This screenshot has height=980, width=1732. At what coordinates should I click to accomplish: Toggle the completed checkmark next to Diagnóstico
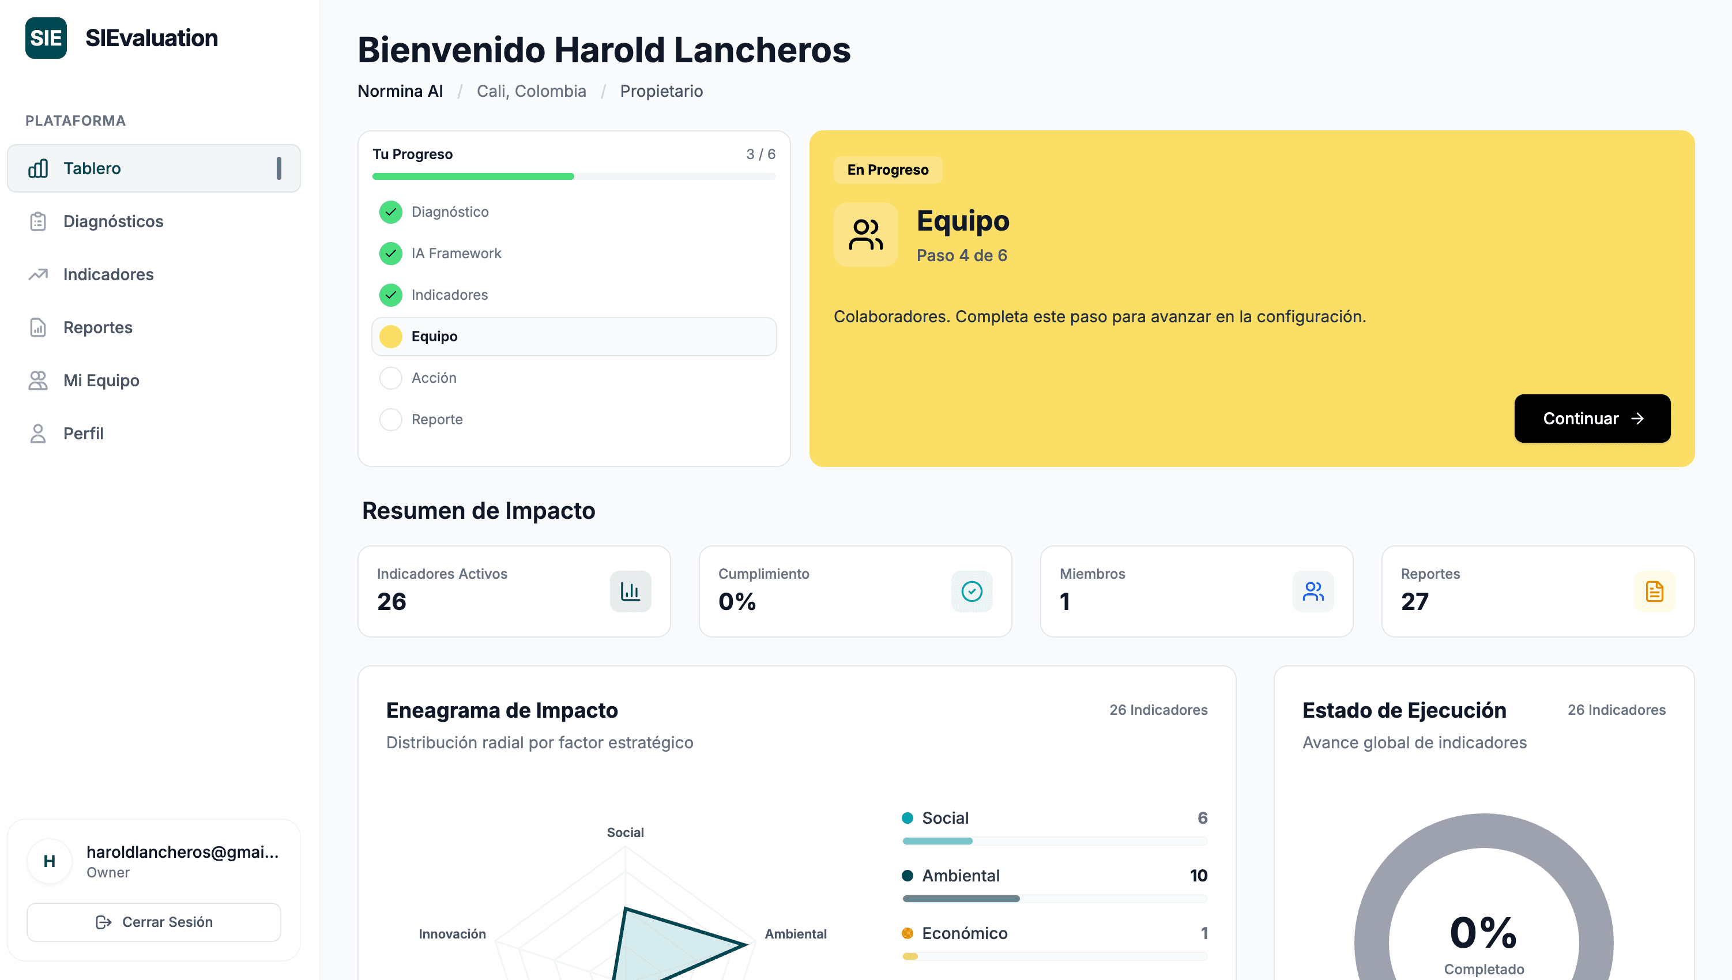[x=391, y=212]
